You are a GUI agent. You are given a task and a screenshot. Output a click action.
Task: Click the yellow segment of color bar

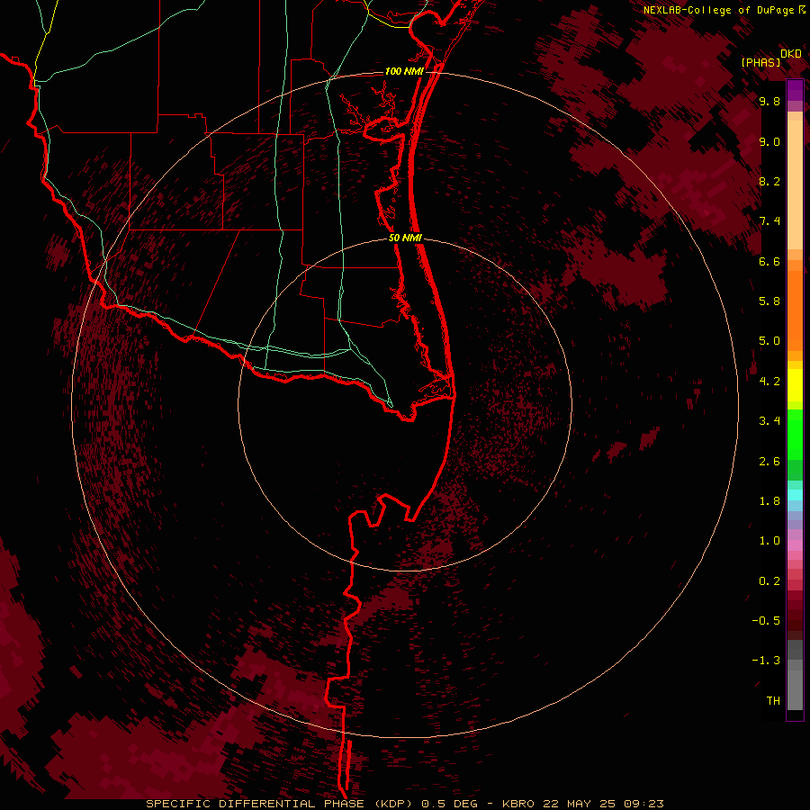point(795,385)
